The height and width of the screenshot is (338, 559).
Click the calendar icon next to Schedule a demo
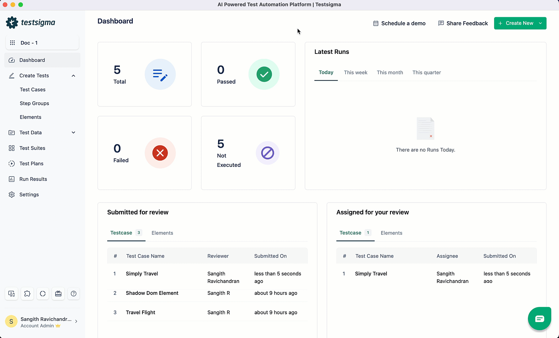(x=376, y=23)
